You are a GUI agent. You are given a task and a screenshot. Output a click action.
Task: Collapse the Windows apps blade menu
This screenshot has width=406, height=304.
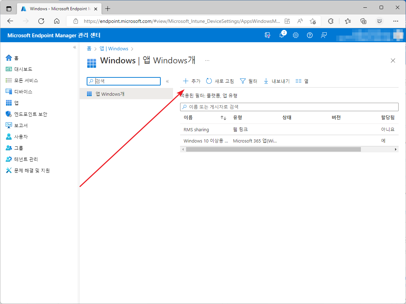[167, 81]
